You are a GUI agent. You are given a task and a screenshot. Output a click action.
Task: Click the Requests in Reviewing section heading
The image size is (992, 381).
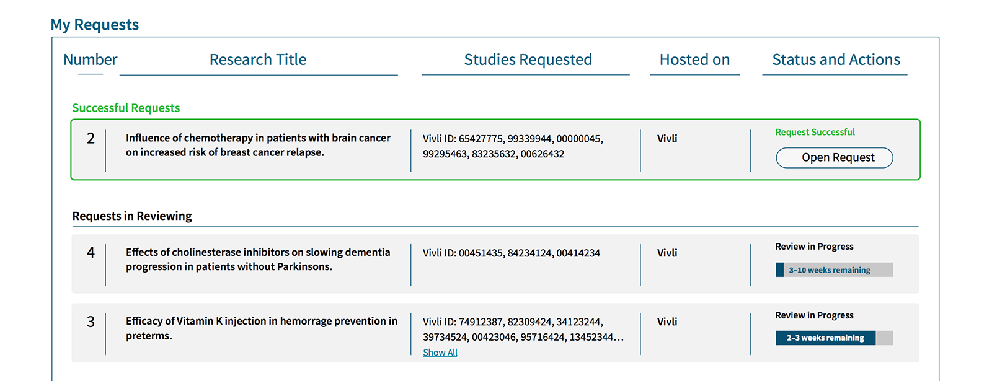pos(132,216)
